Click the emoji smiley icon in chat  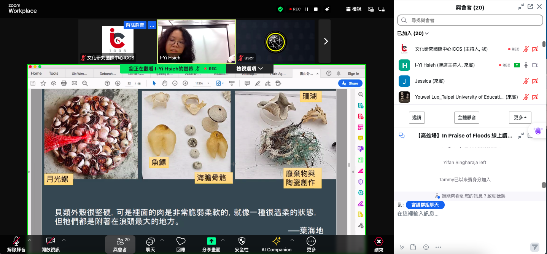point(426,247)
